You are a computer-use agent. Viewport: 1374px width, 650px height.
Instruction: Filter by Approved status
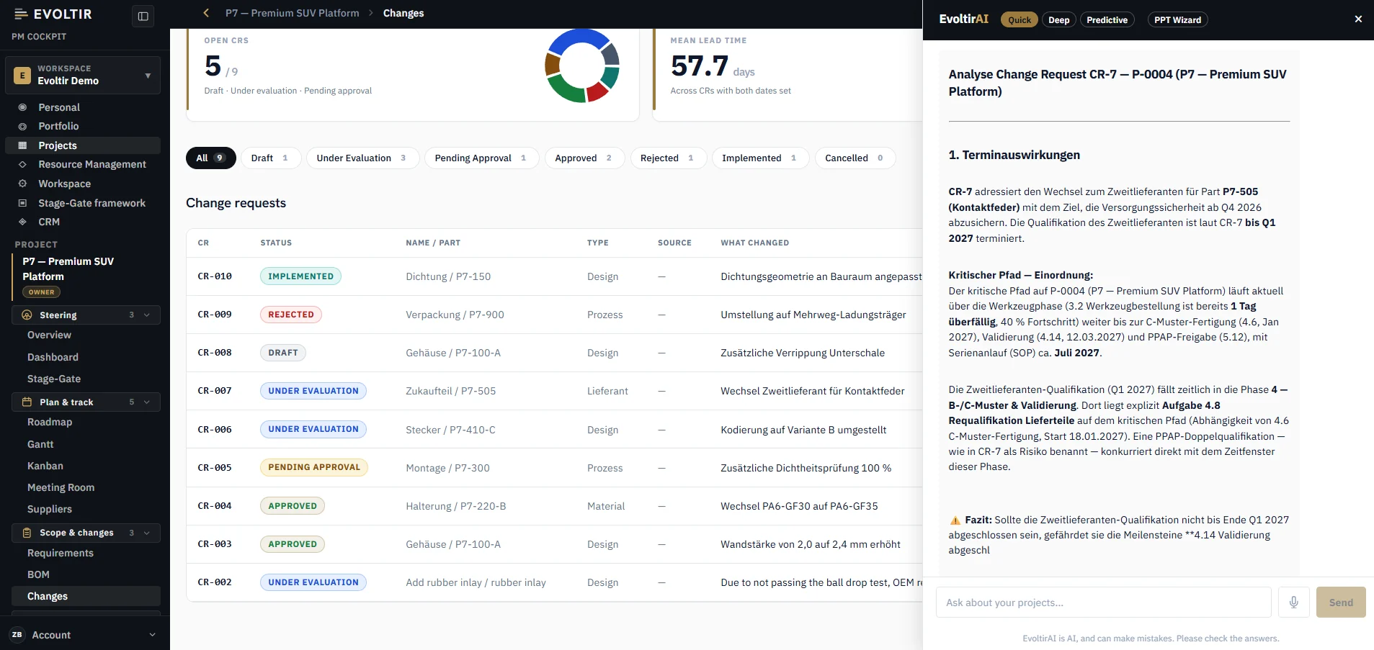pos(584,158)
